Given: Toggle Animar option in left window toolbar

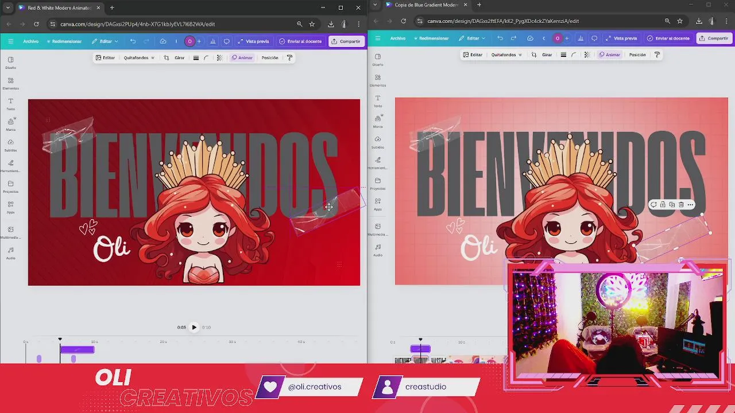Looking at the screenshot, I should click(242, 58).
